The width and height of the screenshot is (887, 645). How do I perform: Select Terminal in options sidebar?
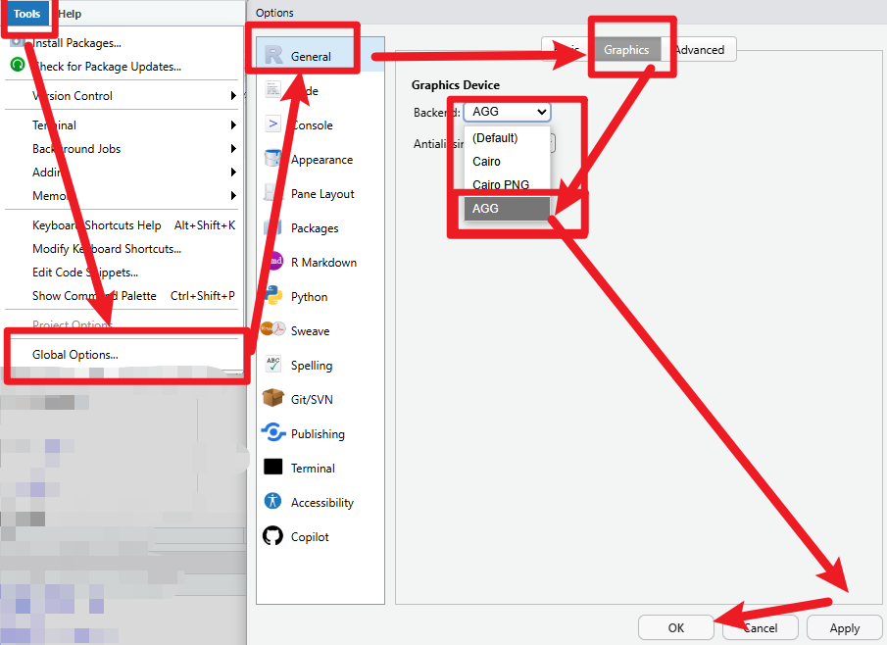click(313, 469)
